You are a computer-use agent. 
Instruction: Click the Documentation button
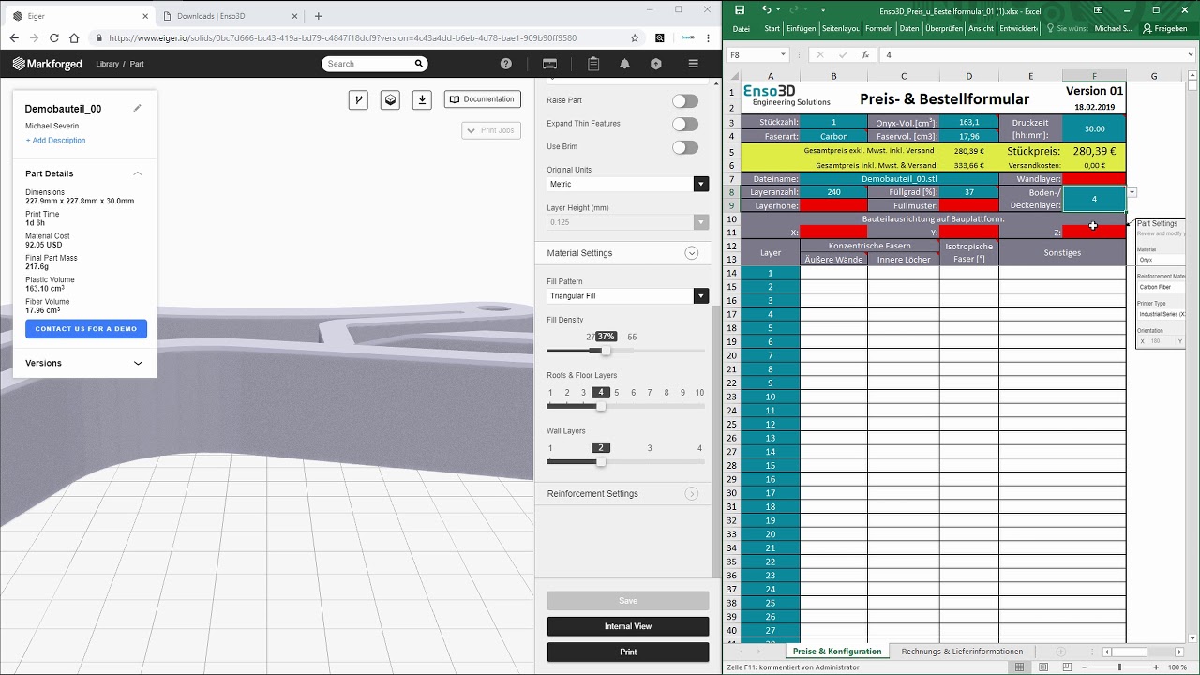pyautogui.click(x=482, y=99)
